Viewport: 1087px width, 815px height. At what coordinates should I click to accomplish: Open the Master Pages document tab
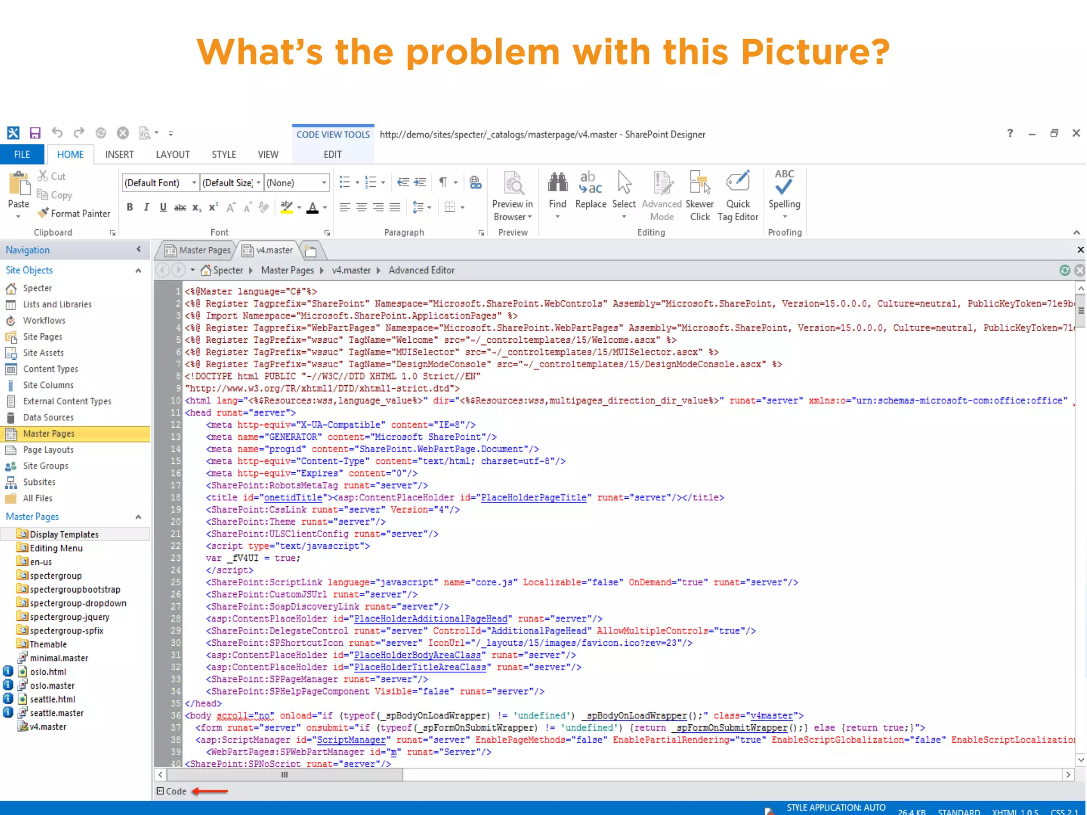[x=198, y=250]
